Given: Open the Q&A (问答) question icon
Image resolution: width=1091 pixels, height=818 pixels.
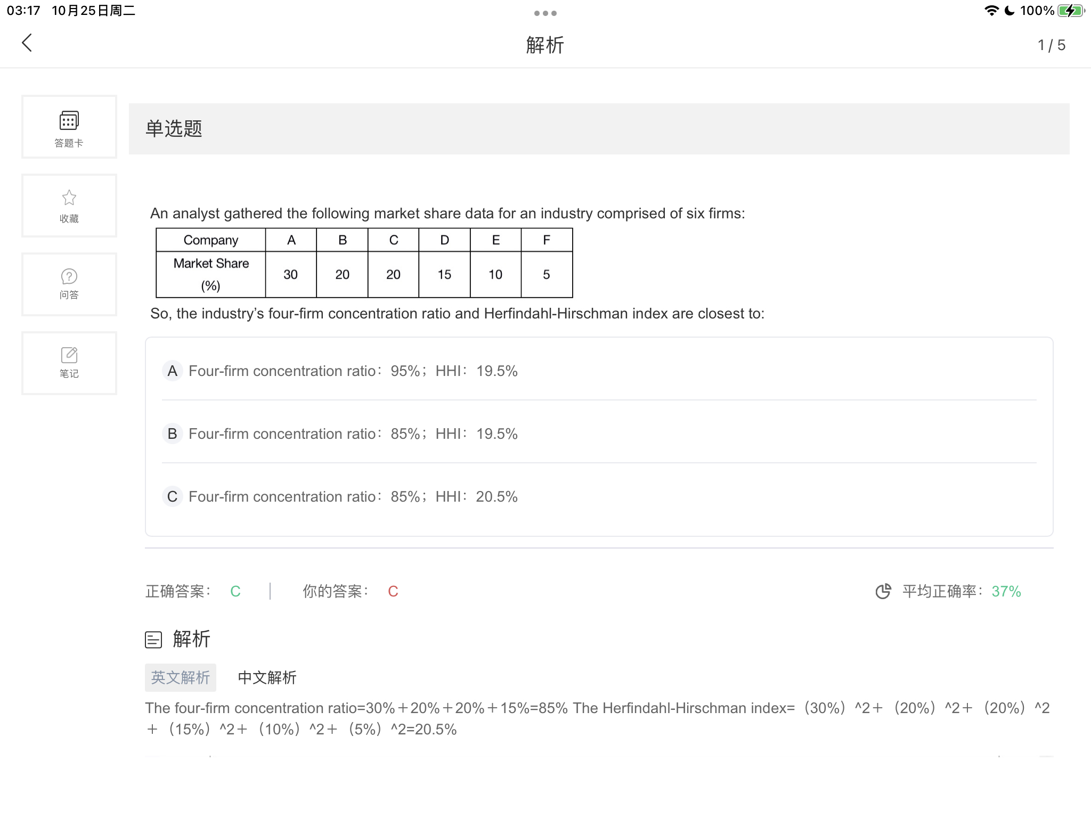Looking at the screenshot, I should pyautogui.click(x=69, y=277).
